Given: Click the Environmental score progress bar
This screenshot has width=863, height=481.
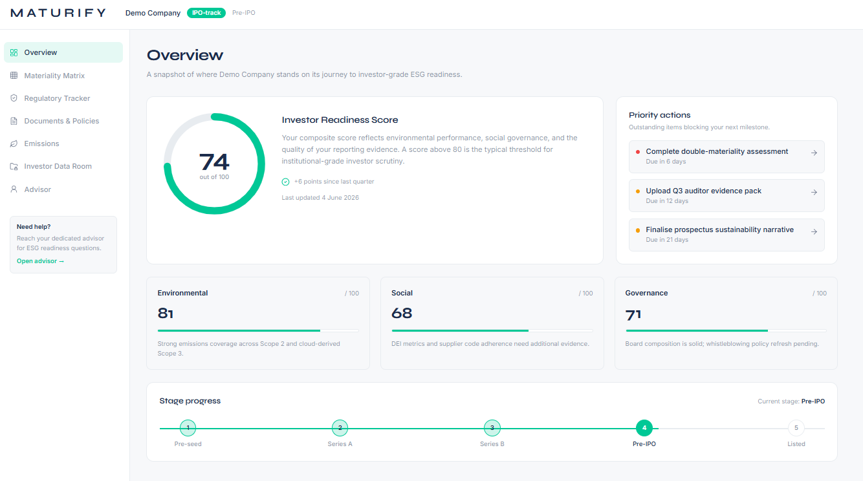Looking at the screenshot, I should pos(258,330).
